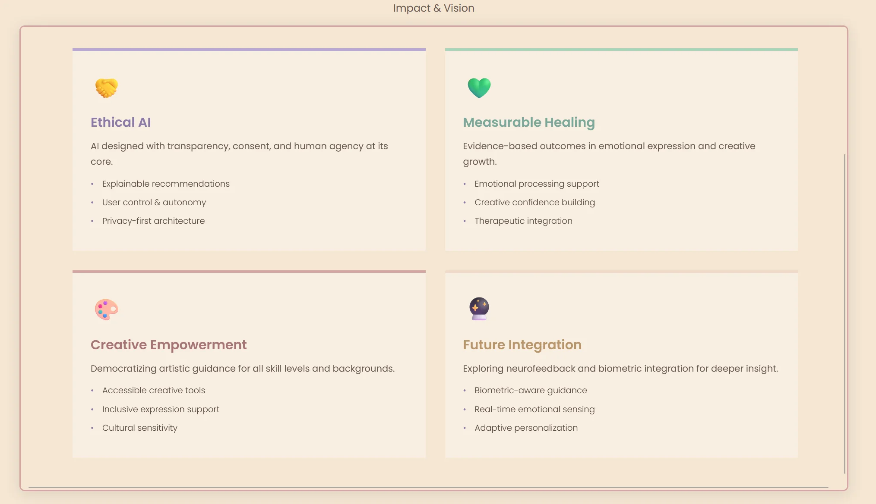Click the Creative Empowerment heading
The height and width of the screenshot is (504, 876).
pyautogui.click(x=168, y=345)
